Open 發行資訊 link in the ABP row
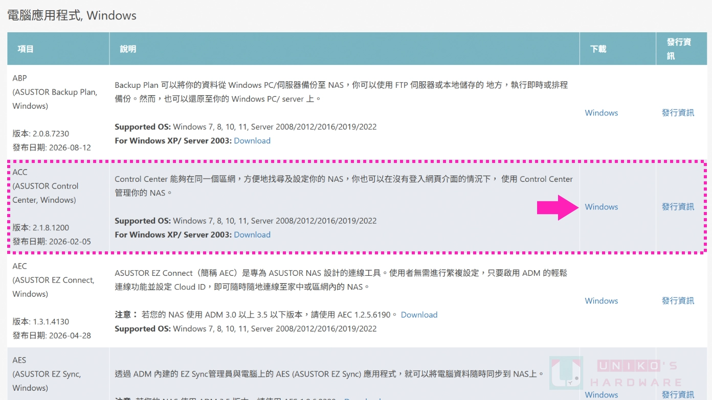 click(x=678, y=113)
